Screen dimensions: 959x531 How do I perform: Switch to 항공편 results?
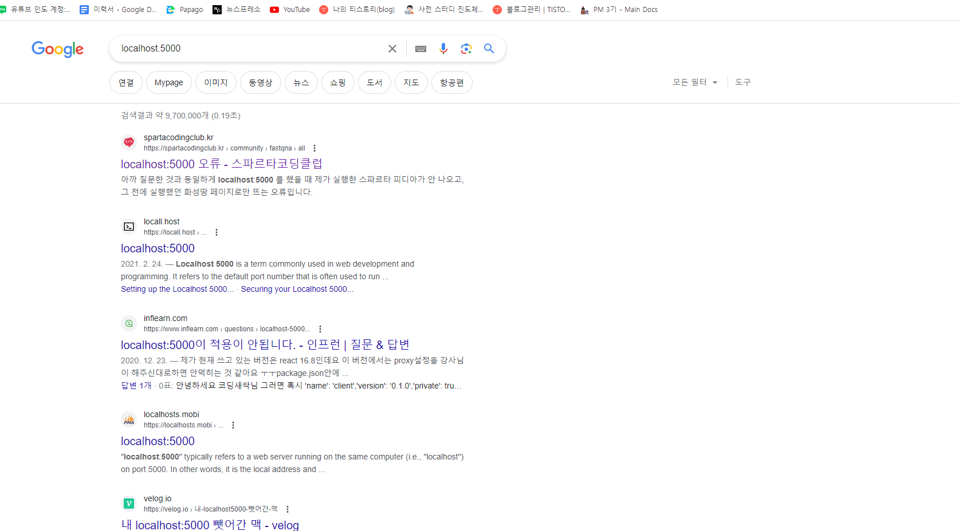tap(452, 82)
